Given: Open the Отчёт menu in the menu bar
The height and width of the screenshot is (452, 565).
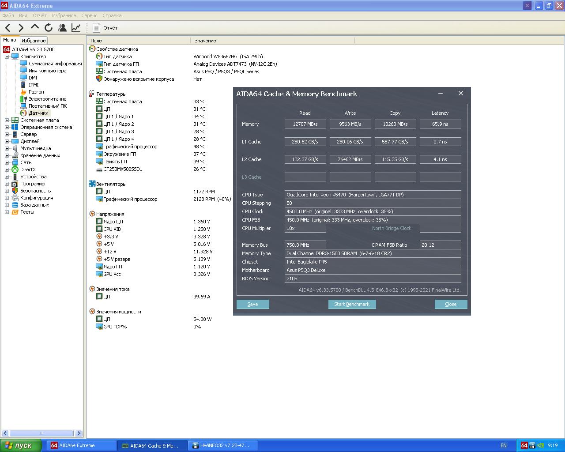Looking at the screenshot, I should click(x=40, y=15).
